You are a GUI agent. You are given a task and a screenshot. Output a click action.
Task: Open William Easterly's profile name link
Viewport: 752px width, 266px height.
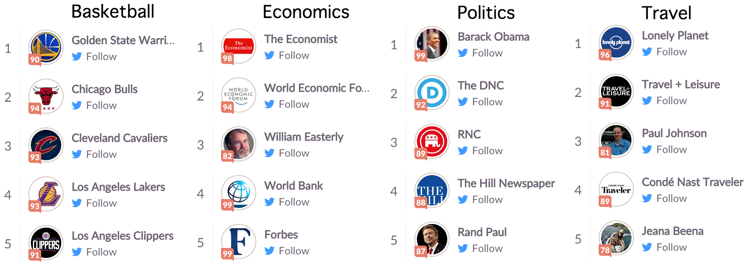(x=304, y=137)
